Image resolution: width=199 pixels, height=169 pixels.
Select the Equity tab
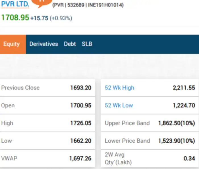click(x=12, y=44)
